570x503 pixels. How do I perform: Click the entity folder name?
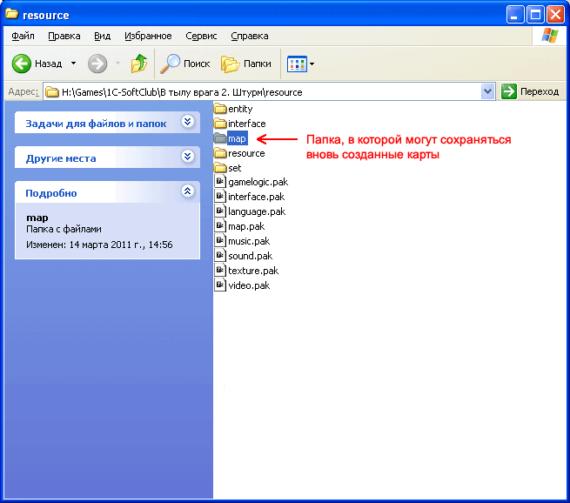point(240,109)
